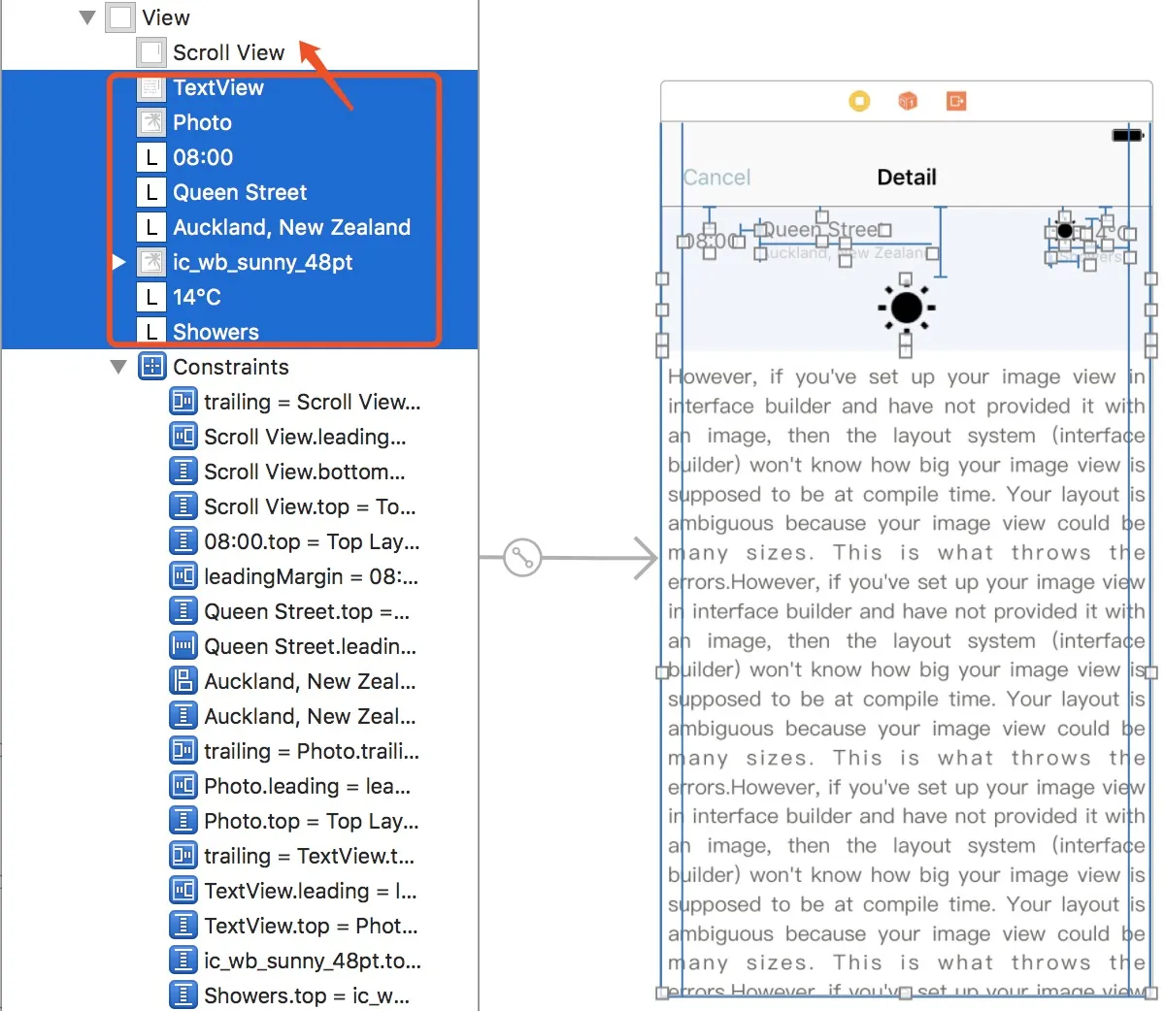Viewport: 1165px width, 1011px height.
Task: Select the Showers label row
Action: coord(239,332)
